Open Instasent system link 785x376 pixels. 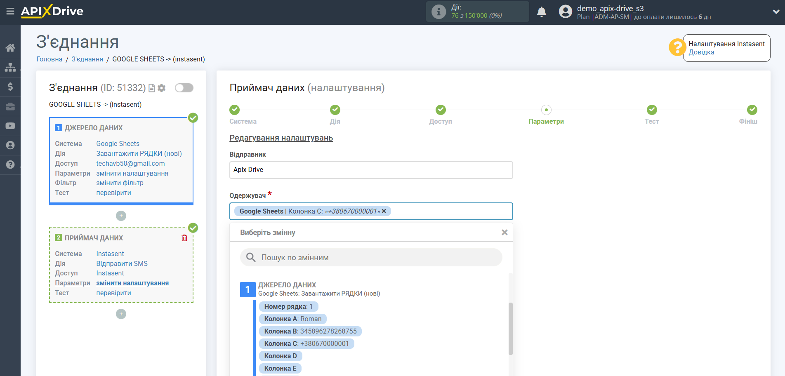pyautogui.click(x=110, y=254)
